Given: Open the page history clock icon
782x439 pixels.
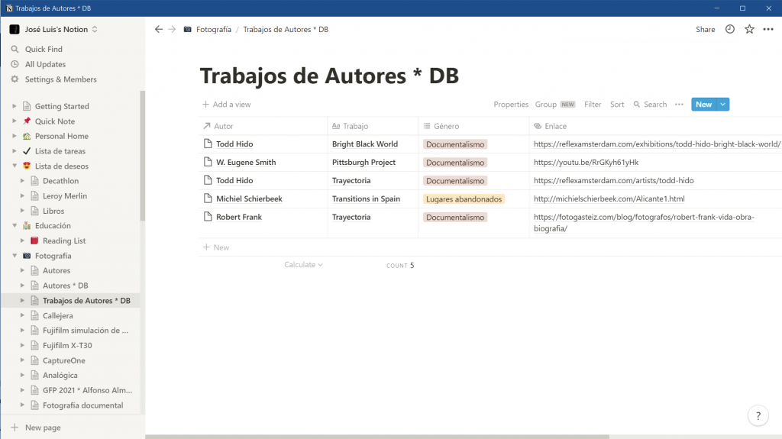Looking at the screenshot, I should [x=730, y=30].
